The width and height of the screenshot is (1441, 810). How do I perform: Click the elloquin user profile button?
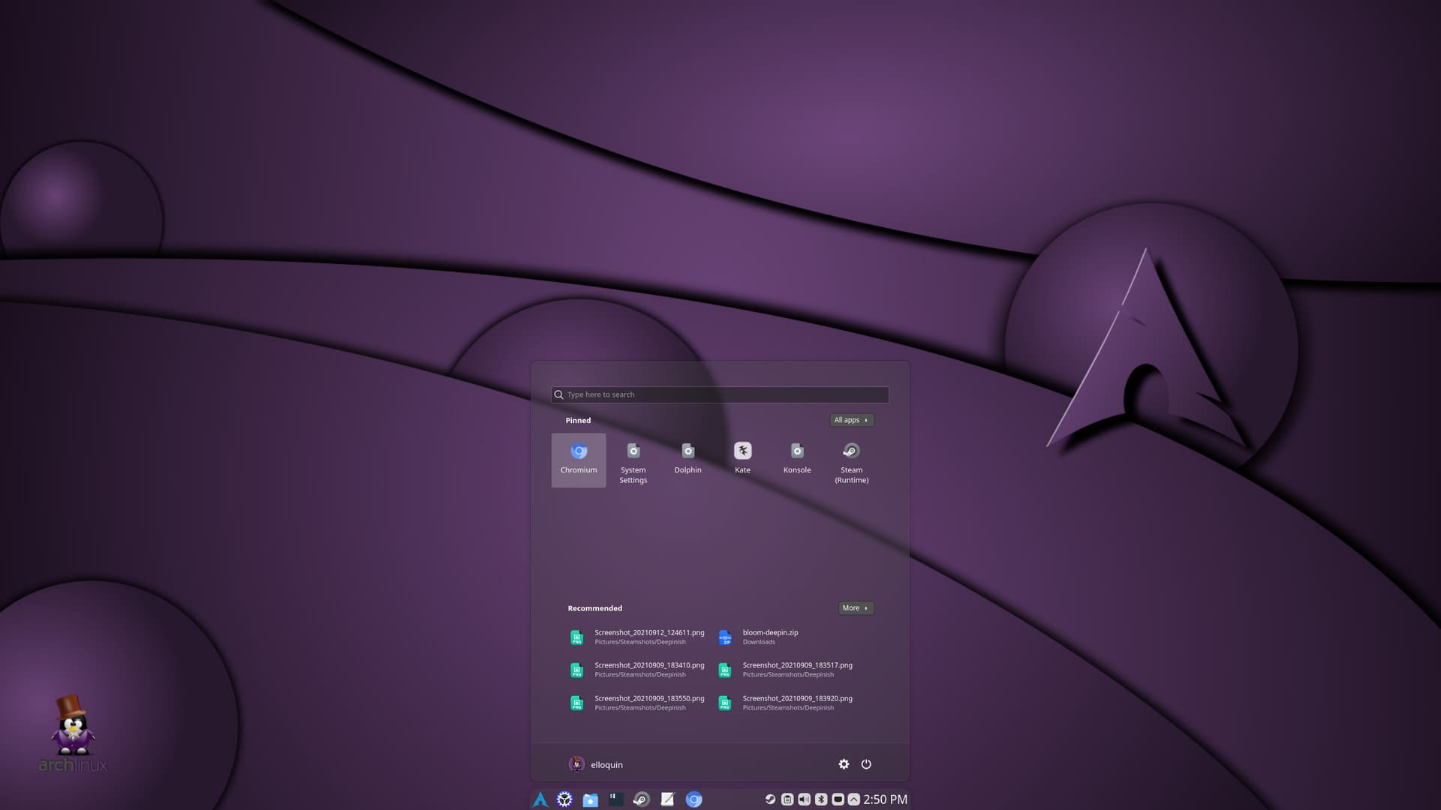(x=596, y=764)
